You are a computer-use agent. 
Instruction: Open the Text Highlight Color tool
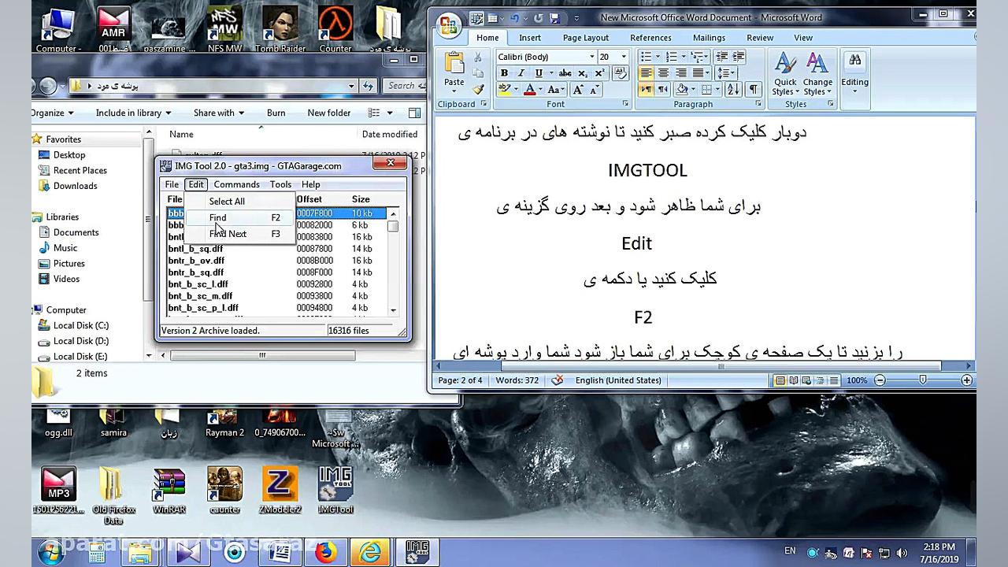[504, 90]
